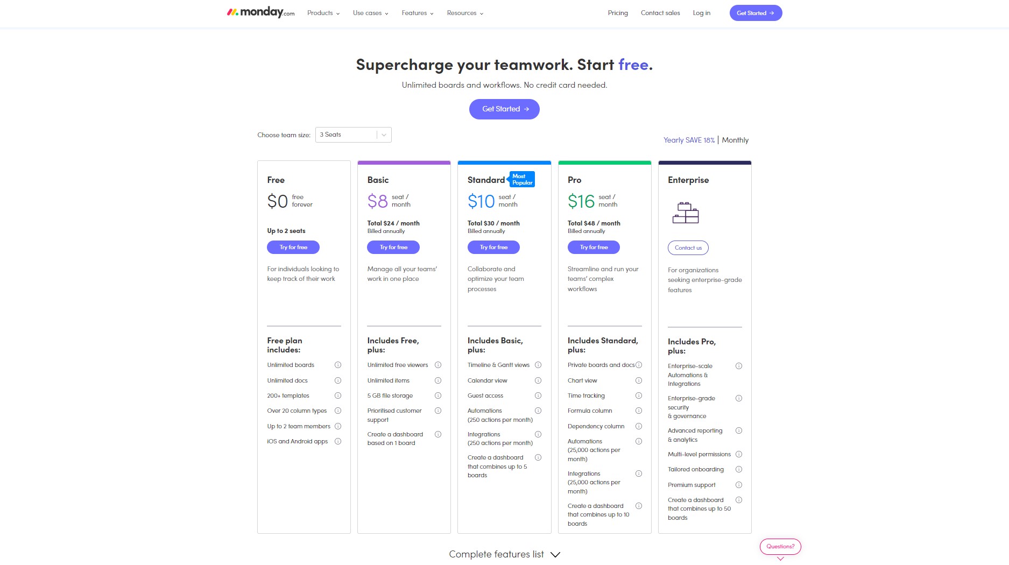The width and height of the screenshot is (1009, 565).
Task: Click info icon next to Calendar view
Action: (538, 380)
